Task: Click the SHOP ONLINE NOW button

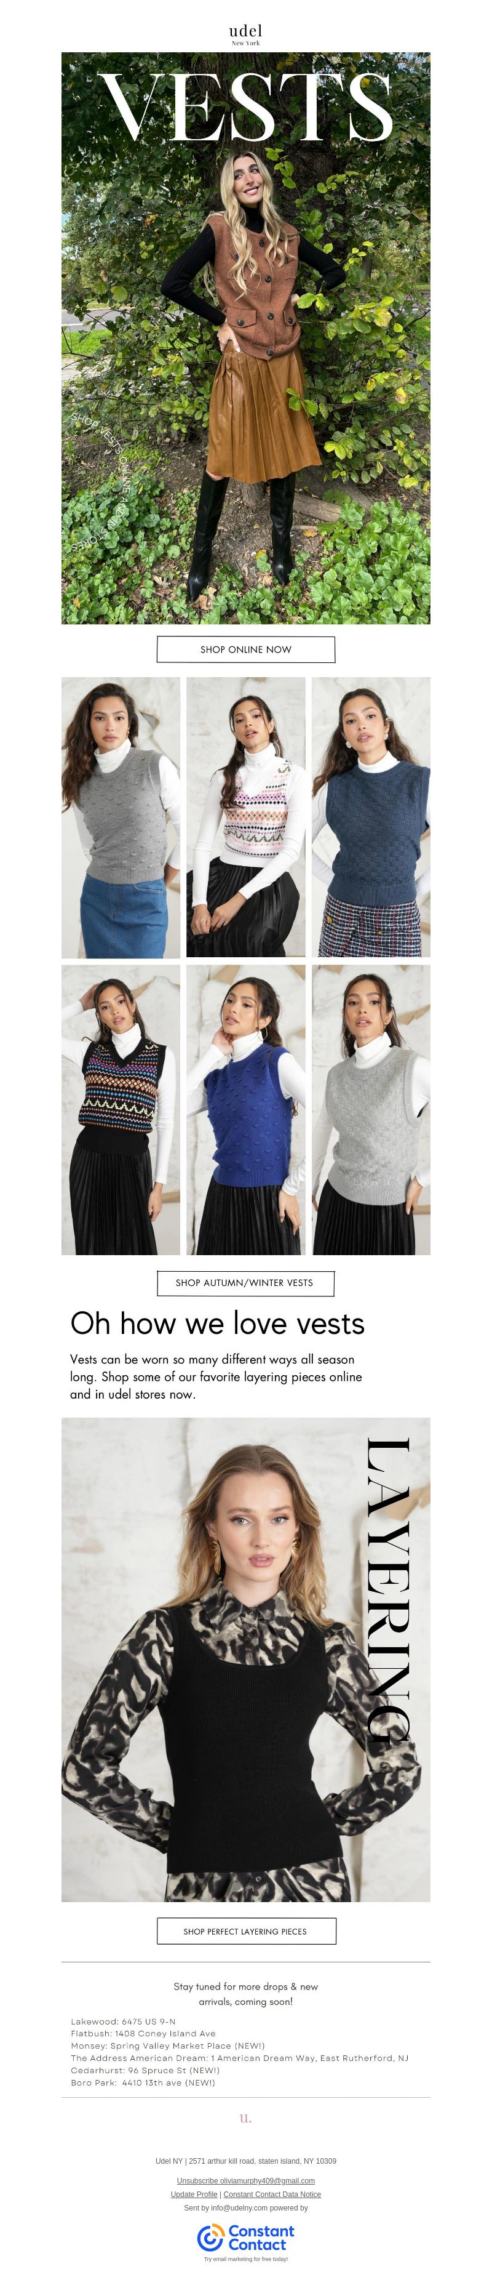Action: pos(245,649)
